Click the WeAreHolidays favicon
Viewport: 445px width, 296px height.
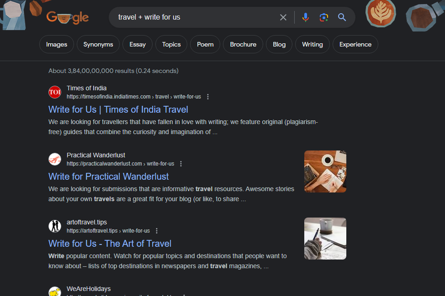55,291
